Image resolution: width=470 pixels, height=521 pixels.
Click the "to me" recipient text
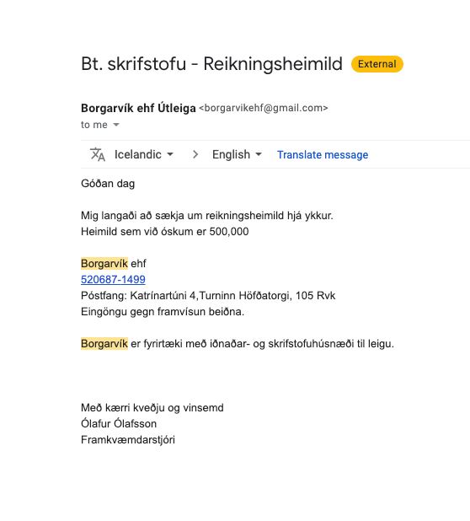94,125
